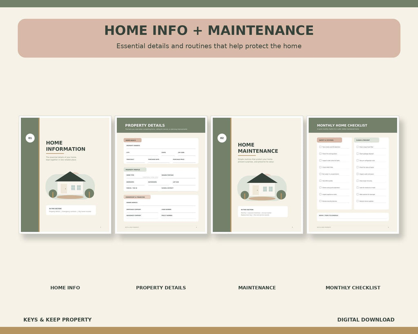This screenshot has width=418, height=334.
Task: Click the 'HOME INFO + MAINTENANCE' banner title
Action: tap(209, 30)
